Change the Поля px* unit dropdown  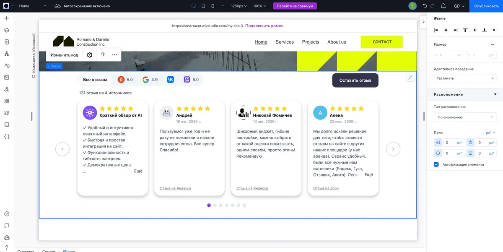(490, 132)
